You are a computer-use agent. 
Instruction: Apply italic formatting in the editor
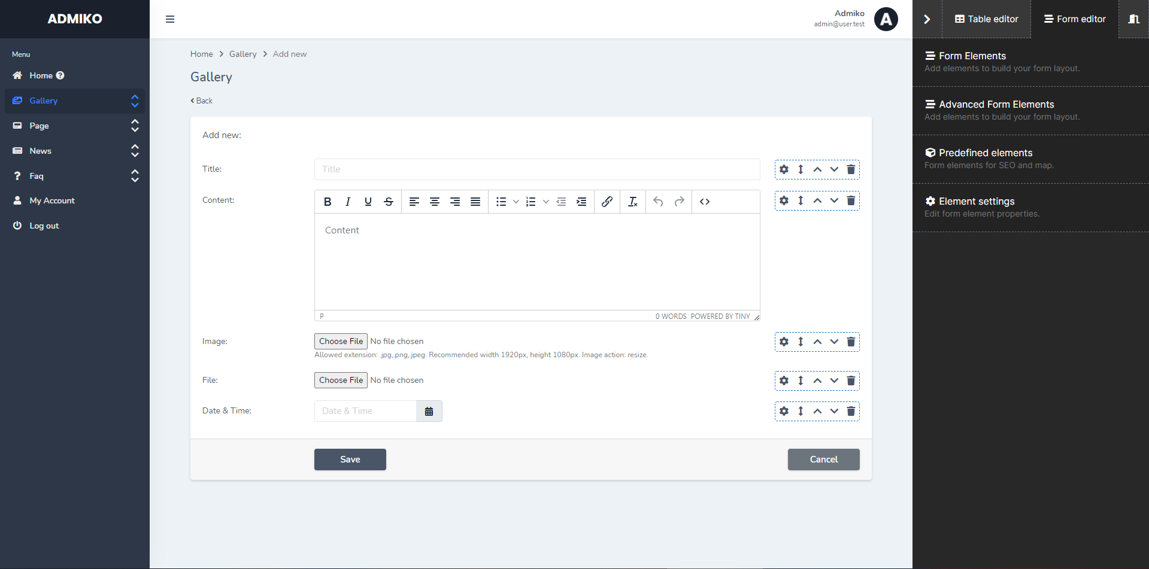(x=347, y=202)
